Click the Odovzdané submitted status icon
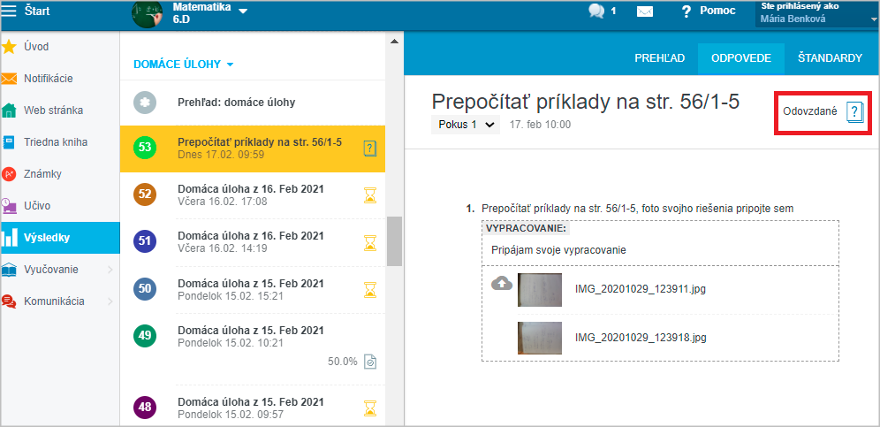The width and height of the screenshot is (880, 427). coord(853,111)
